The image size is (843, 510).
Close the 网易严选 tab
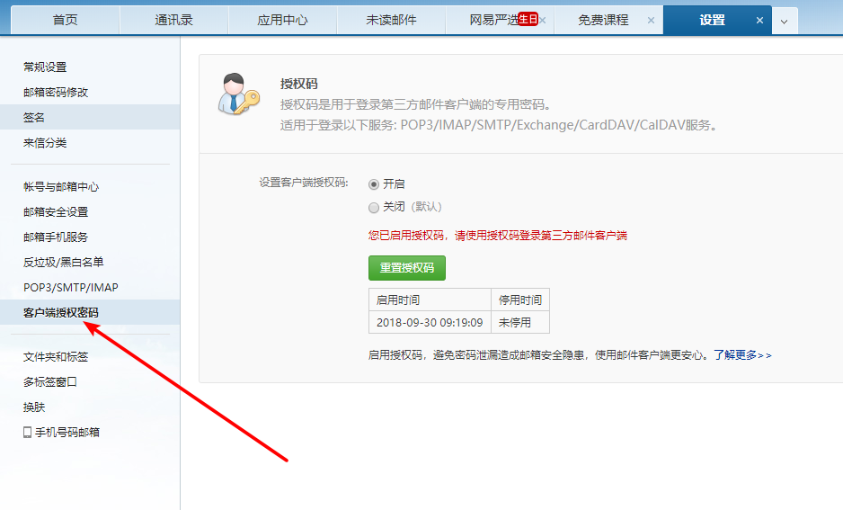[542, 20]
